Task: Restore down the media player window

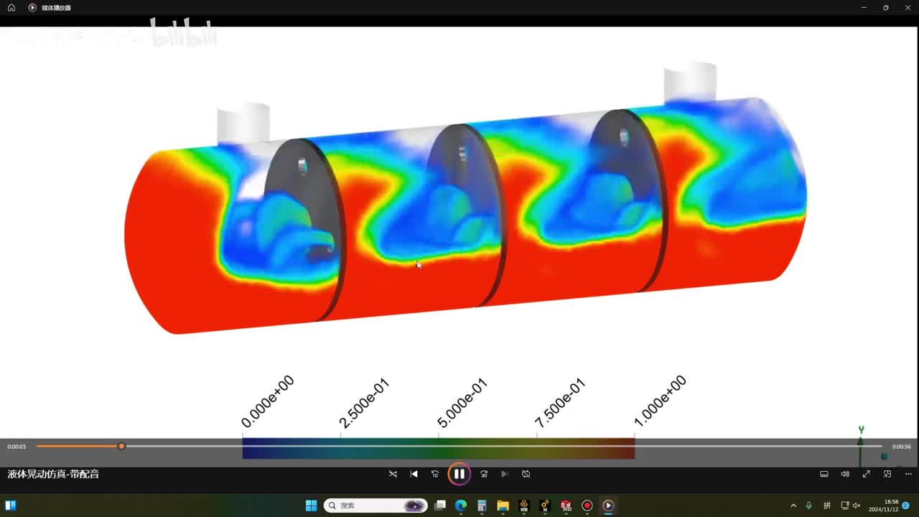Action: point(886,8)
